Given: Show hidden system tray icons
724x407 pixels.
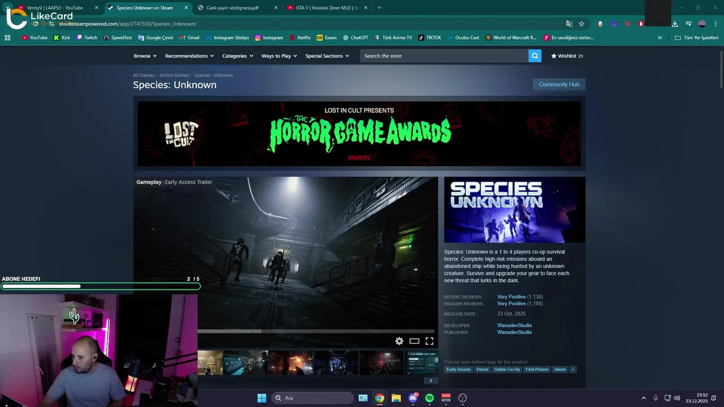Looking at the screenshot, I should (643, 398).
